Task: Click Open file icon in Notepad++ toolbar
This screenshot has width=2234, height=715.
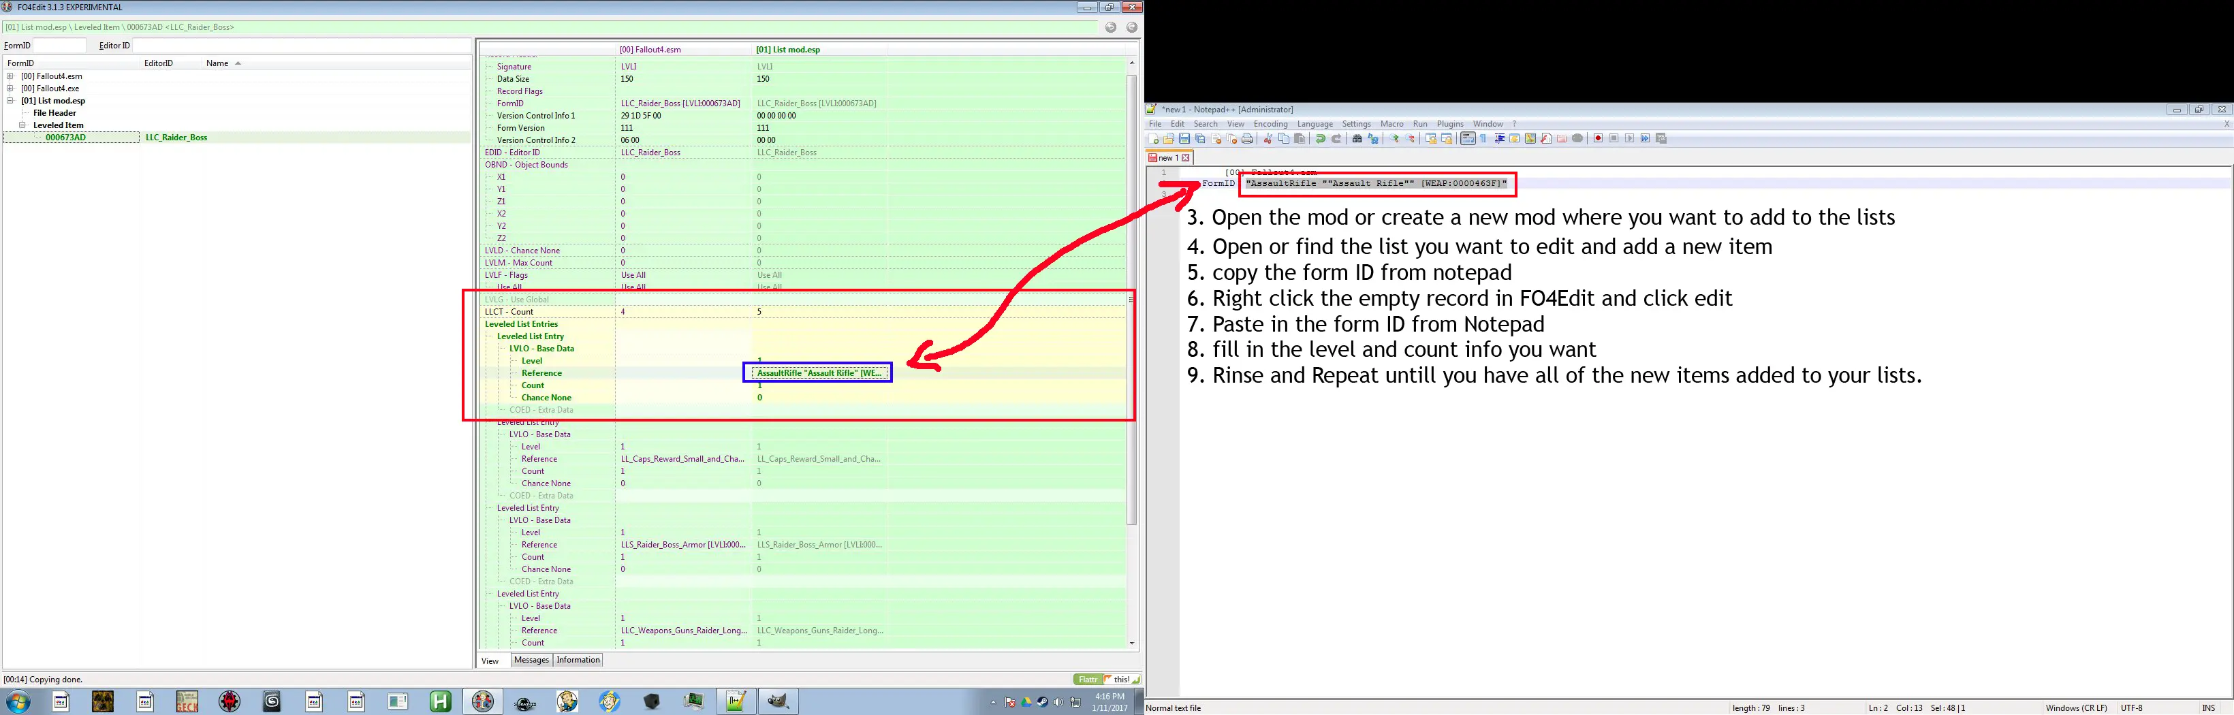Action: (x=1169, y=139)
